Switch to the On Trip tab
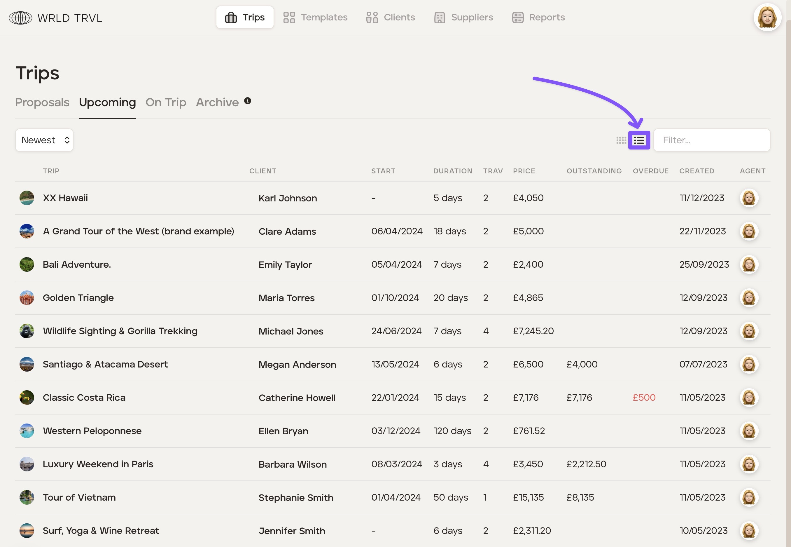Viewport: 791px width, 547px height. click(x=166, y=102)
